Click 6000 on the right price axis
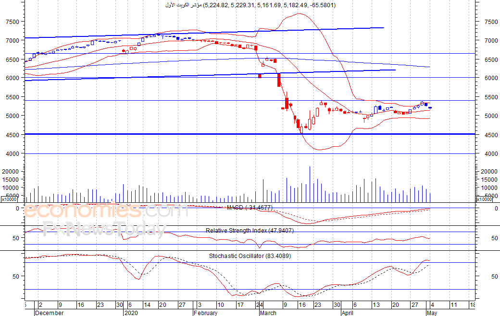The image size is (500, 316). pyautogui.click(x=491, y=78)
